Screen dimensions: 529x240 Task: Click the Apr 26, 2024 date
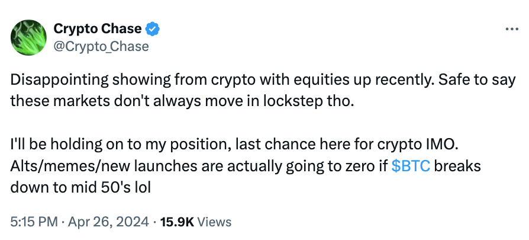point(108,222)
